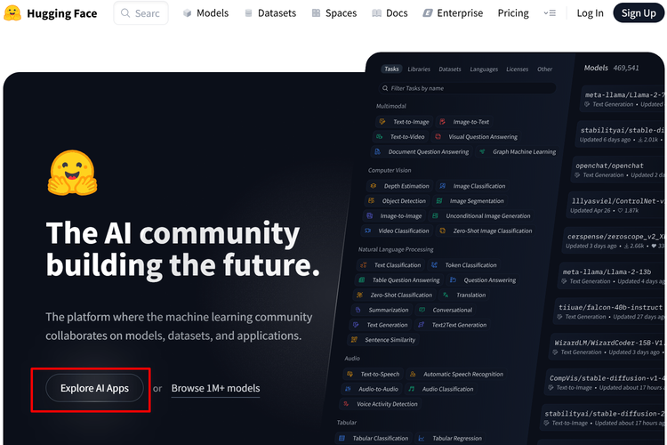Click the Explore AI Apps button
The height and width of the screenshot is (445, 667).
pos(94,388)
